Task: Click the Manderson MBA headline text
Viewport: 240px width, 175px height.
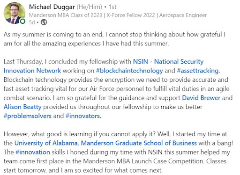Action: 66,15
